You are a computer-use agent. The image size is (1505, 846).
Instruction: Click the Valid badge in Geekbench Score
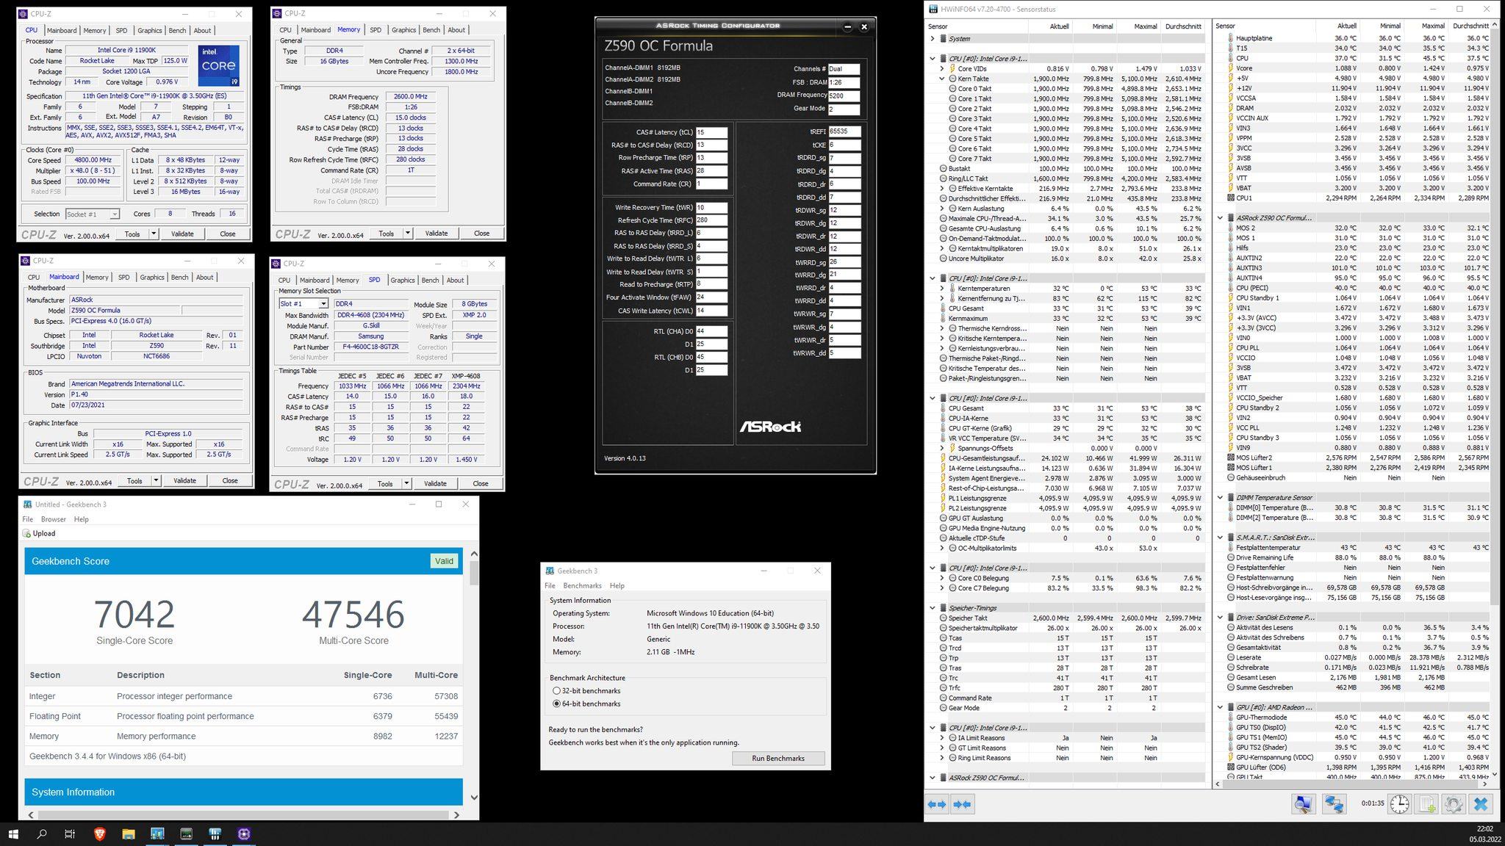(444, 561)
